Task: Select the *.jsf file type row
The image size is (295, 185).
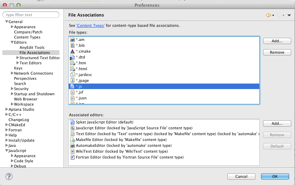Action: [164, 92]
